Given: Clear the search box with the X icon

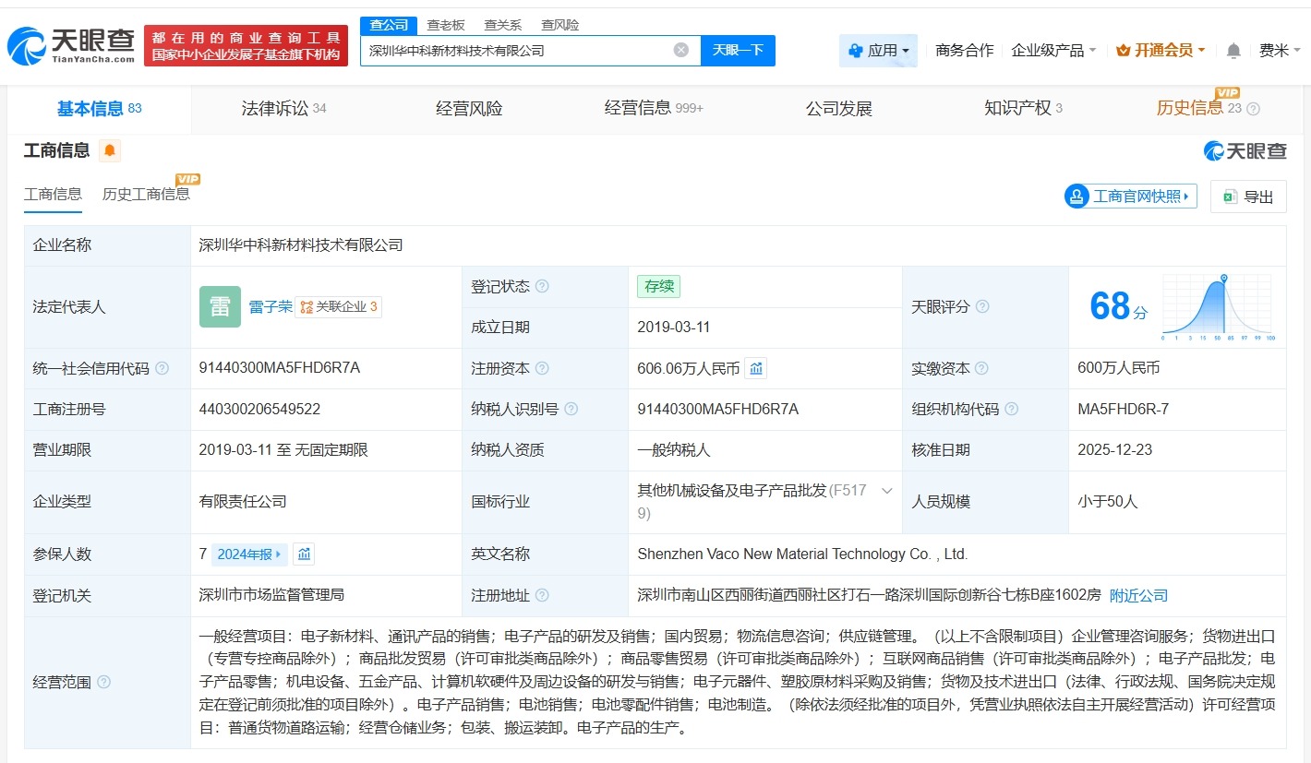Looking at the screenshot, I should click(681, 50).
